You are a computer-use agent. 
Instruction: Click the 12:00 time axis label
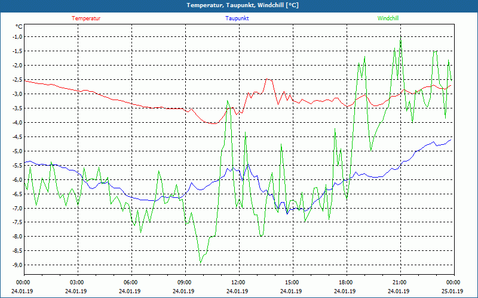point(237,283)
